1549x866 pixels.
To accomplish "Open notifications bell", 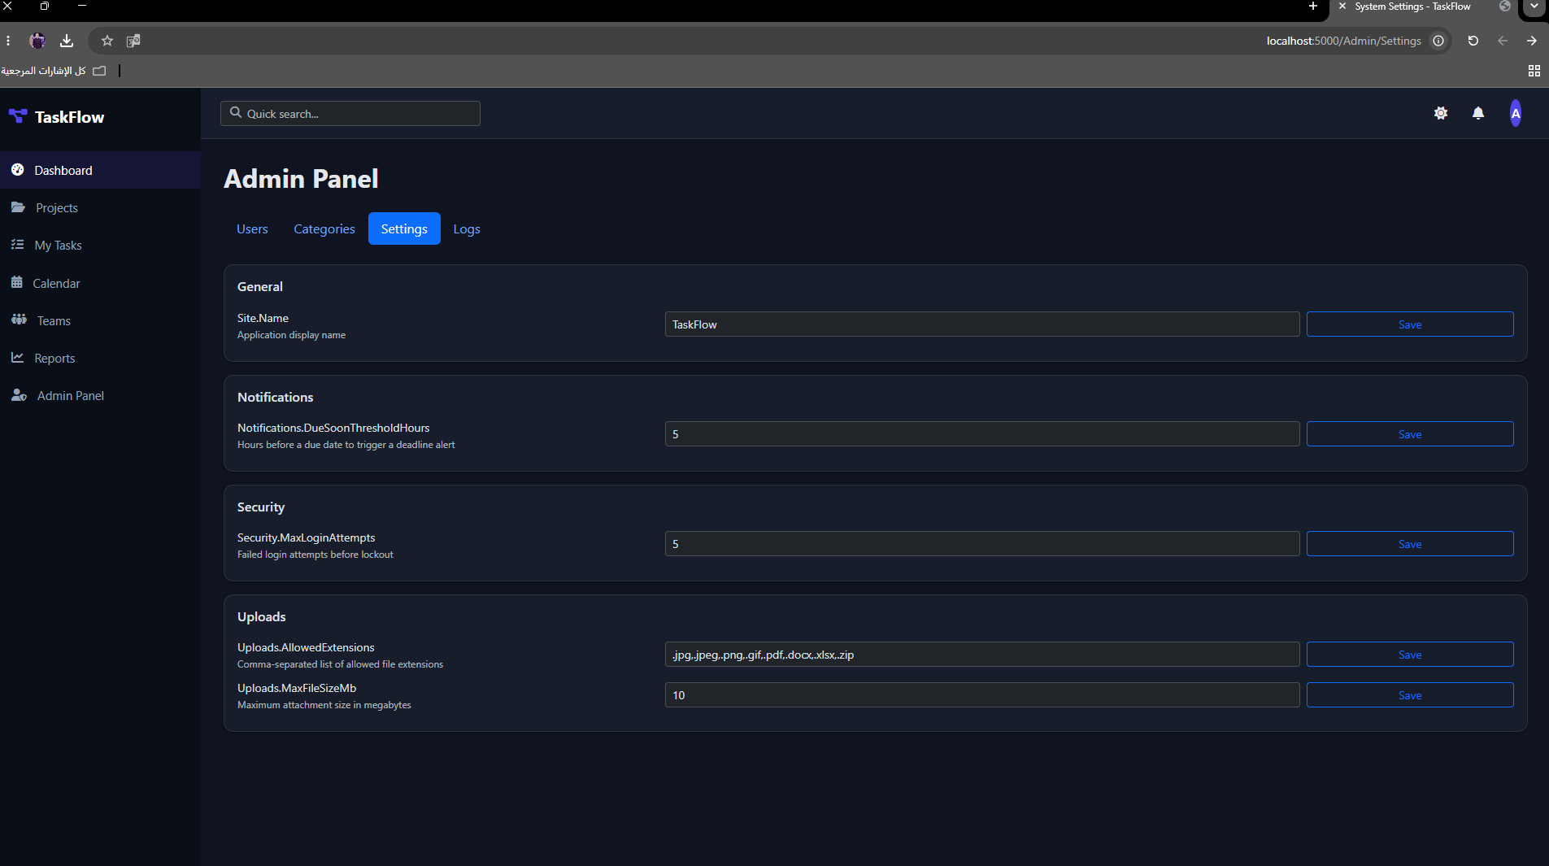I will tap(1478, 113).
